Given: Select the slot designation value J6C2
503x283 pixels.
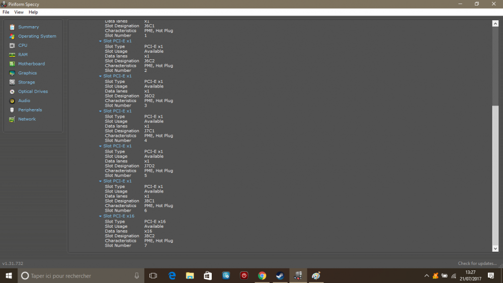Looking at the screenshot, I should point(149,61).
